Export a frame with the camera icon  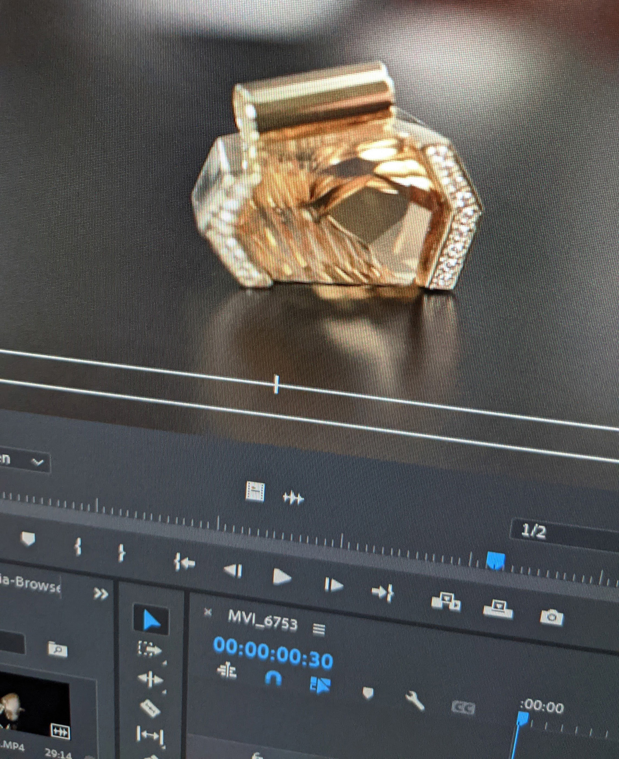[551, 616]
